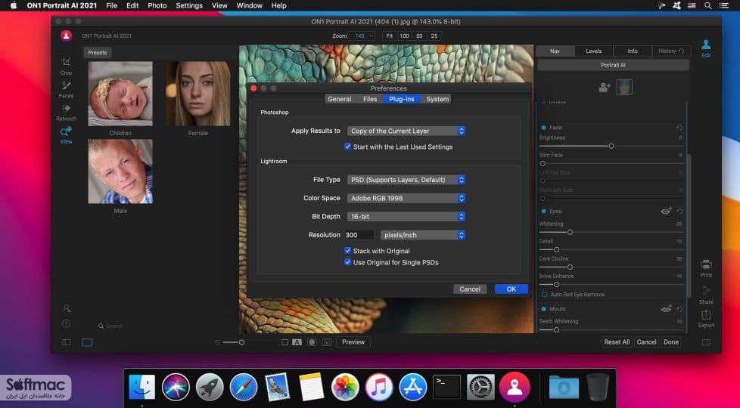This screenshot has height=408, width=740.
Task: Select the Faces tool
Action: (66, 89)
